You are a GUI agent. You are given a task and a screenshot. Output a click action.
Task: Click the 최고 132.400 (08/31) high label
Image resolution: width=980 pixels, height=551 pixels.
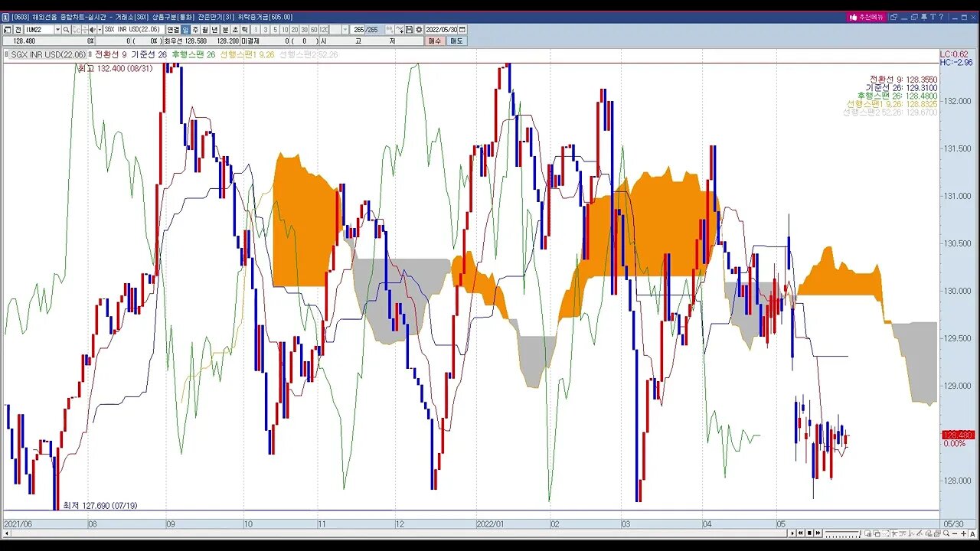click(x=115, y=68)
